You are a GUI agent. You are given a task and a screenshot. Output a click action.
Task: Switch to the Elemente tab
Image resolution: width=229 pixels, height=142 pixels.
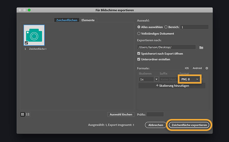(x=88, y=20)
